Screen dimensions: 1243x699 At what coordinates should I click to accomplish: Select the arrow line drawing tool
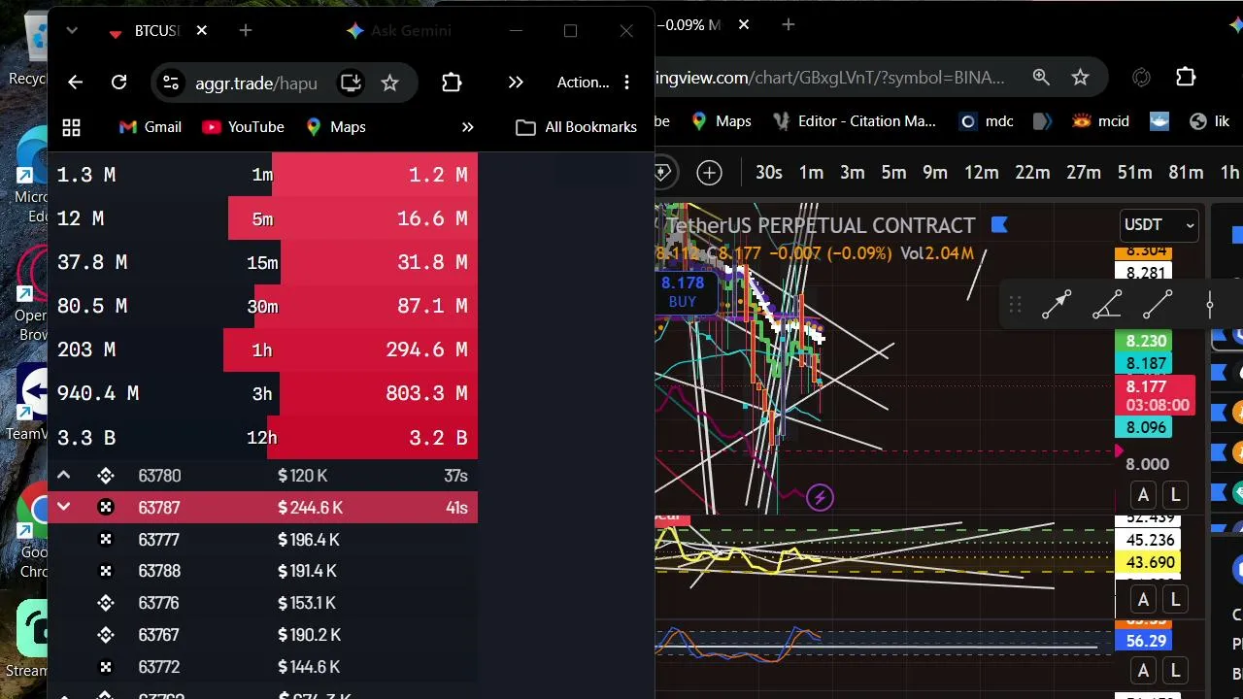click(x=1057, y=306)
